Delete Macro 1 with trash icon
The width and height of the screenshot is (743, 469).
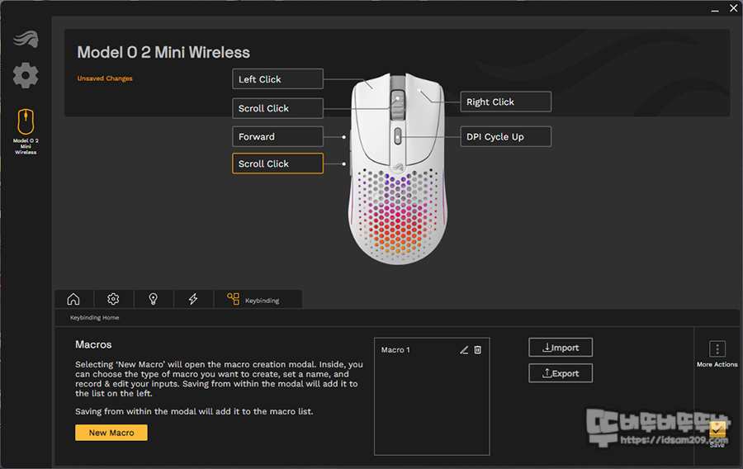[x=478, y=349]
